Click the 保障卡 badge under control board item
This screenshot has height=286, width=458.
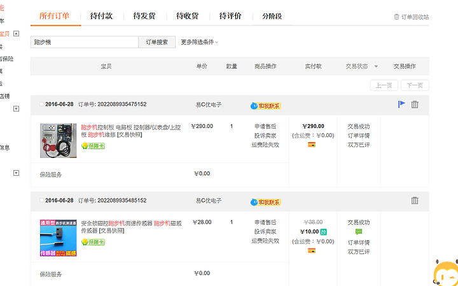[93, 146]
